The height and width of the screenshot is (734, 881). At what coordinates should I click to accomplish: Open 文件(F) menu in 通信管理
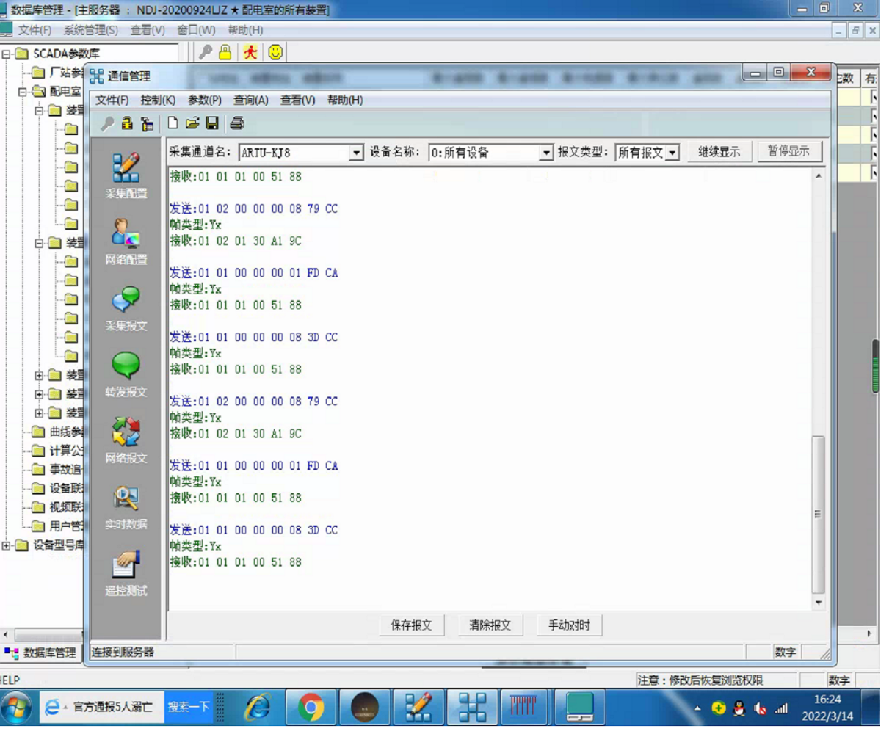112,100
